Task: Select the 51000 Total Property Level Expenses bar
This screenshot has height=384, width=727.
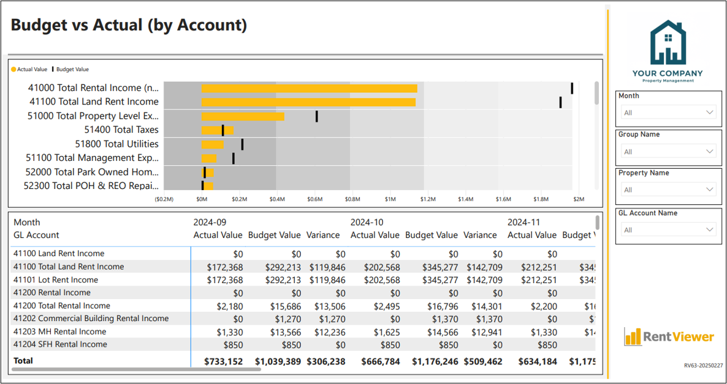Action: [243, 117]
